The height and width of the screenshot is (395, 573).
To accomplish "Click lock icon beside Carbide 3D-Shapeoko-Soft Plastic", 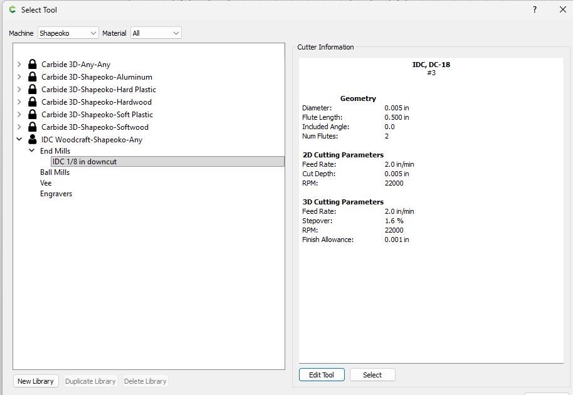I will [33, 114].
